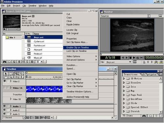164x123 pixels.
Task: Click the Loop playback icon in Monitor
Action: coord(138,58)
